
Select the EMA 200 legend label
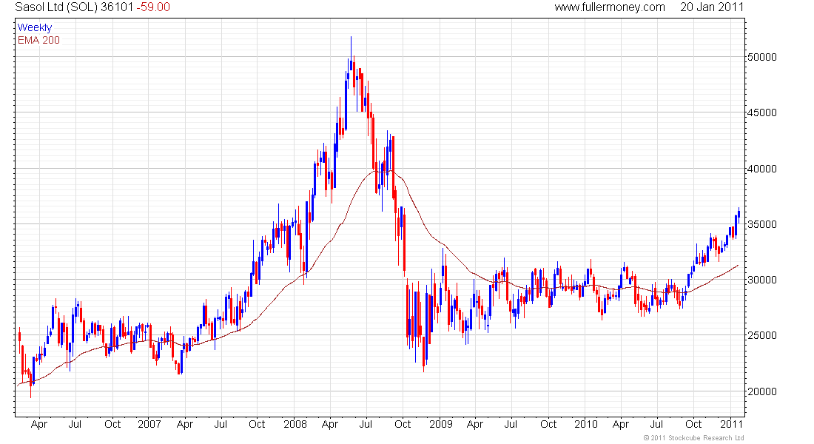pyautogui.click(x=38, y=40)
